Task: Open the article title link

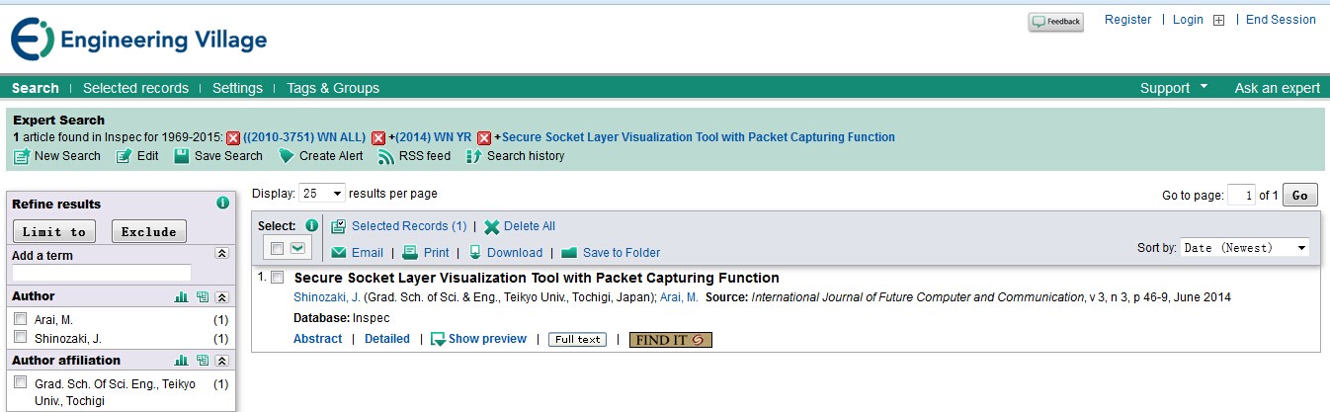Action: [537, 278]
